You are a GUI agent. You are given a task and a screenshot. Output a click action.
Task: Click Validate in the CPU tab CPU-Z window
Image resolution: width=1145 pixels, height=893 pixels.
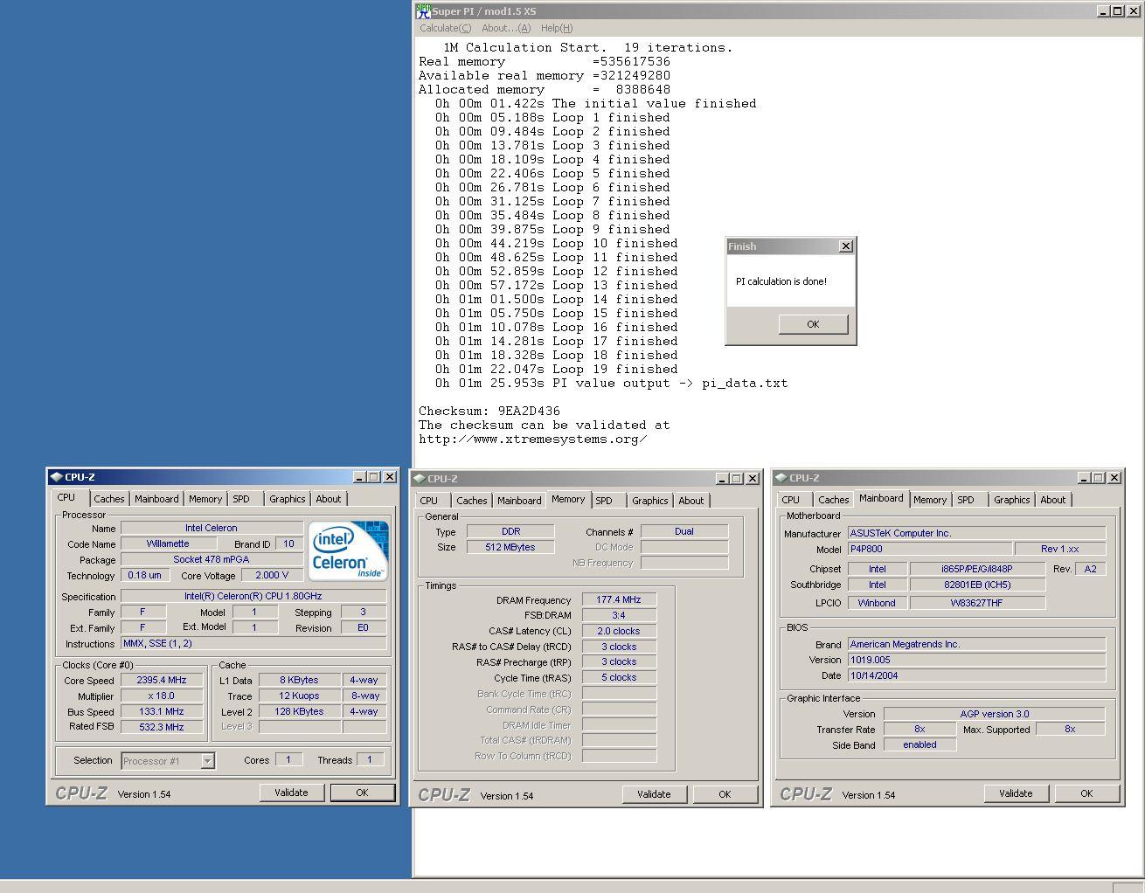(x=291, y=793)
